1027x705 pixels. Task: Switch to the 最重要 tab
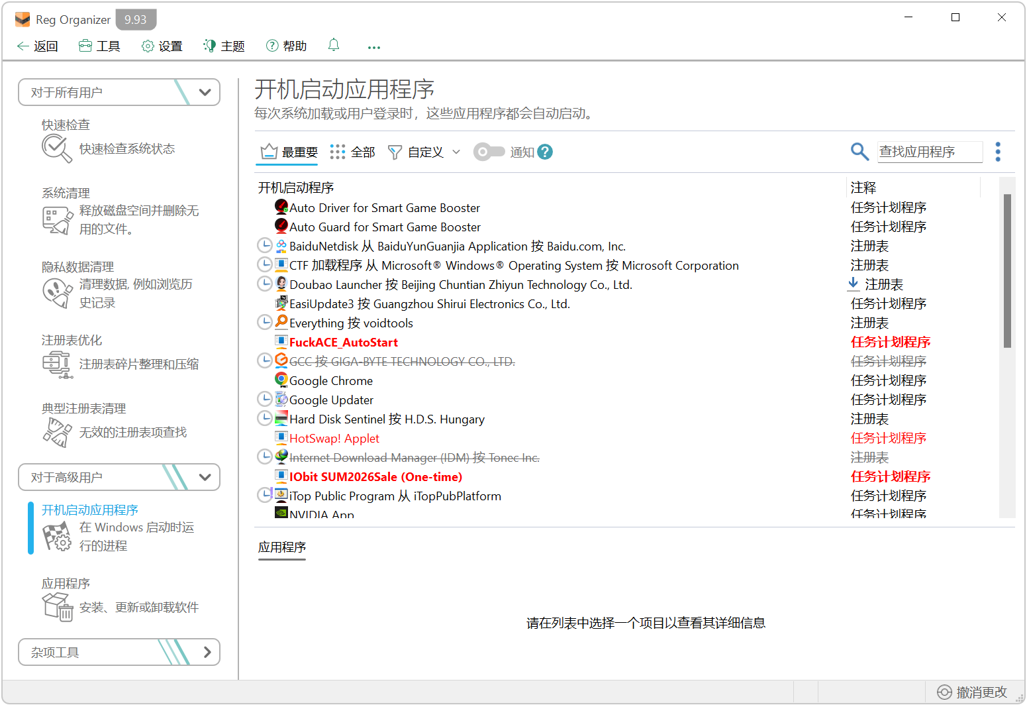[x=289, y=152]
